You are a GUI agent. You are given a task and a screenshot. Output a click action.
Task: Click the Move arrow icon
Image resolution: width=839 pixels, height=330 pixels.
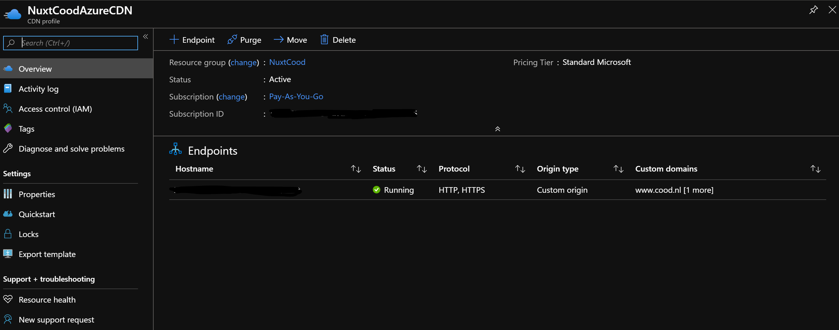(x=279, y=40)
